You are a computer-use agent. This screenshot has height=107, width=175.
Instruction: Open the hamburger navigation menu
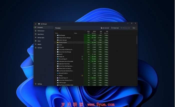[35, 24]
